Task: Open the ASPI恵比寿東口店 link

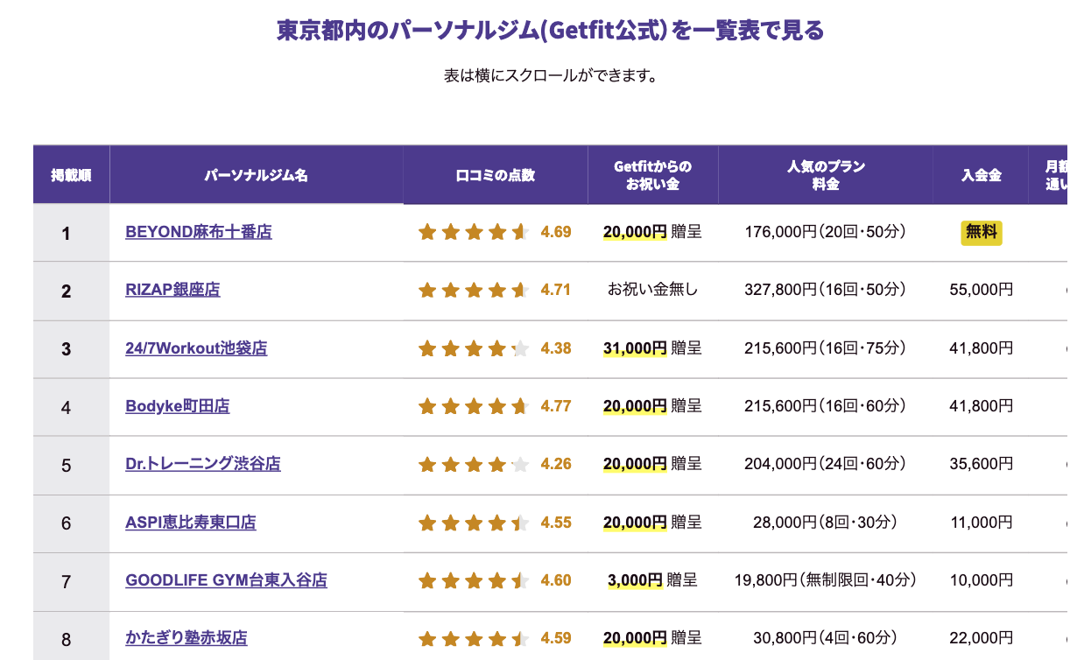Action: click(x=191, y=523)
